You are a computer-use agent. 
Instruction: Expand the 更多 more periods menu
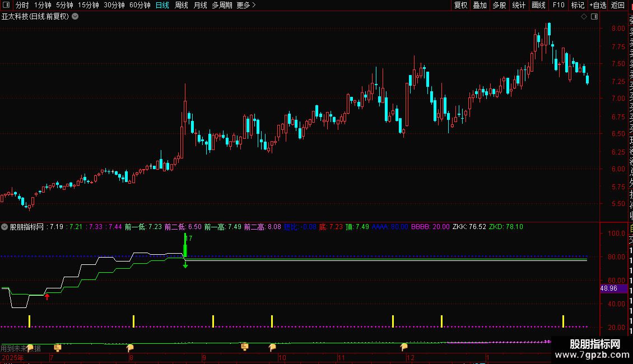pyautogui.click(x=246, y=5)
